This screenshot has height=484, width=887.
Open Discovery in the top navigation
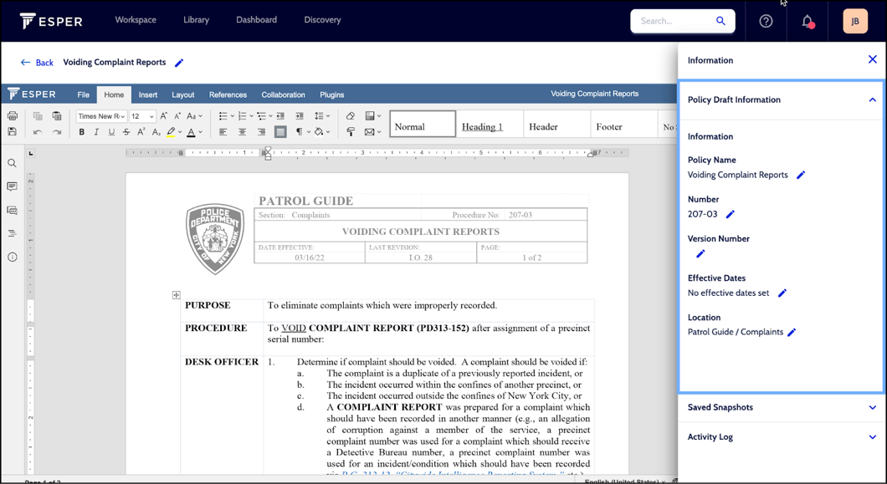[x=322, y=20]
